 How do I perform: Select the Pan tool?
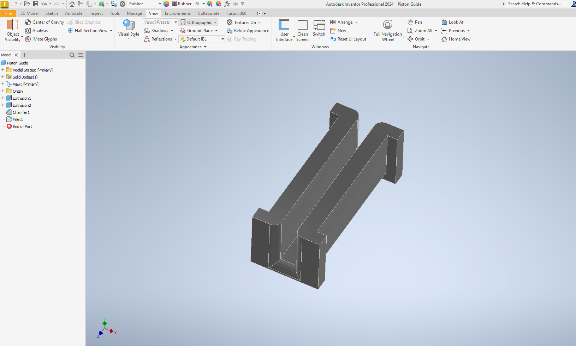point(415,22)
